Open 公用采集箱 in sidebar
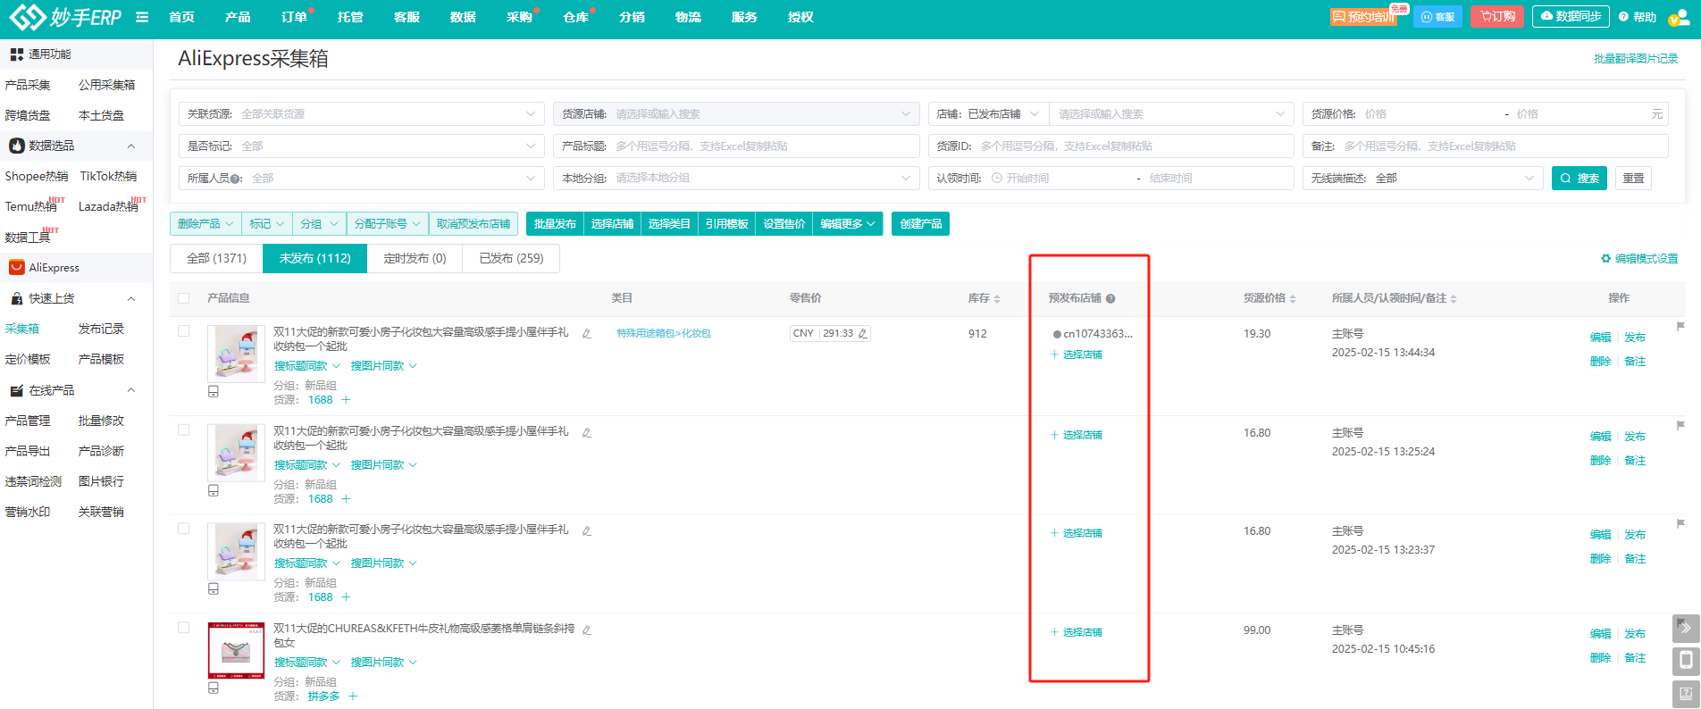The width and height of the screenshot is (1701, 709). point(106,85)
